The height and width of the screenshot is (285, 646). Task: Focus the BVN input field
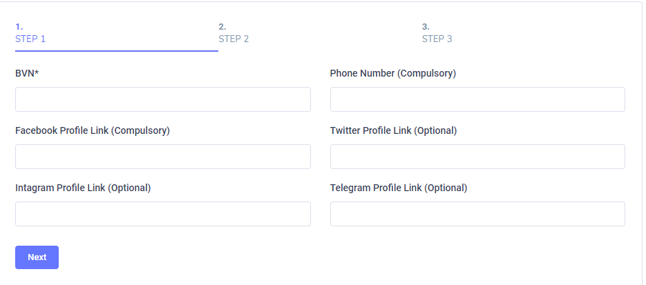tap(162, 99)
